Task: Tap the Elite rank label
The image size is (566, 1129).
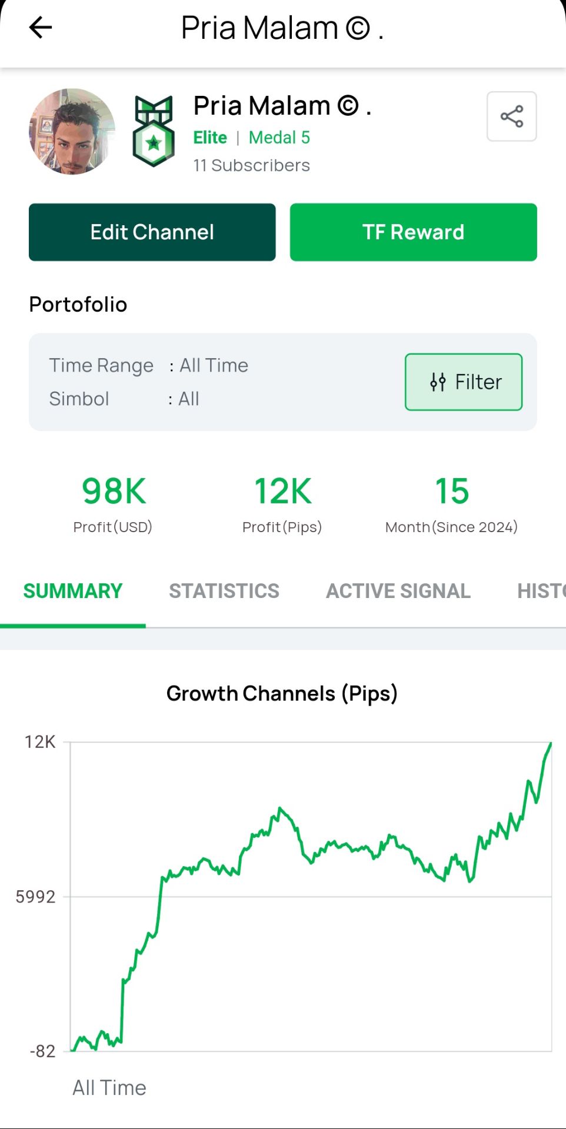Action: click(x=210, y=138)
